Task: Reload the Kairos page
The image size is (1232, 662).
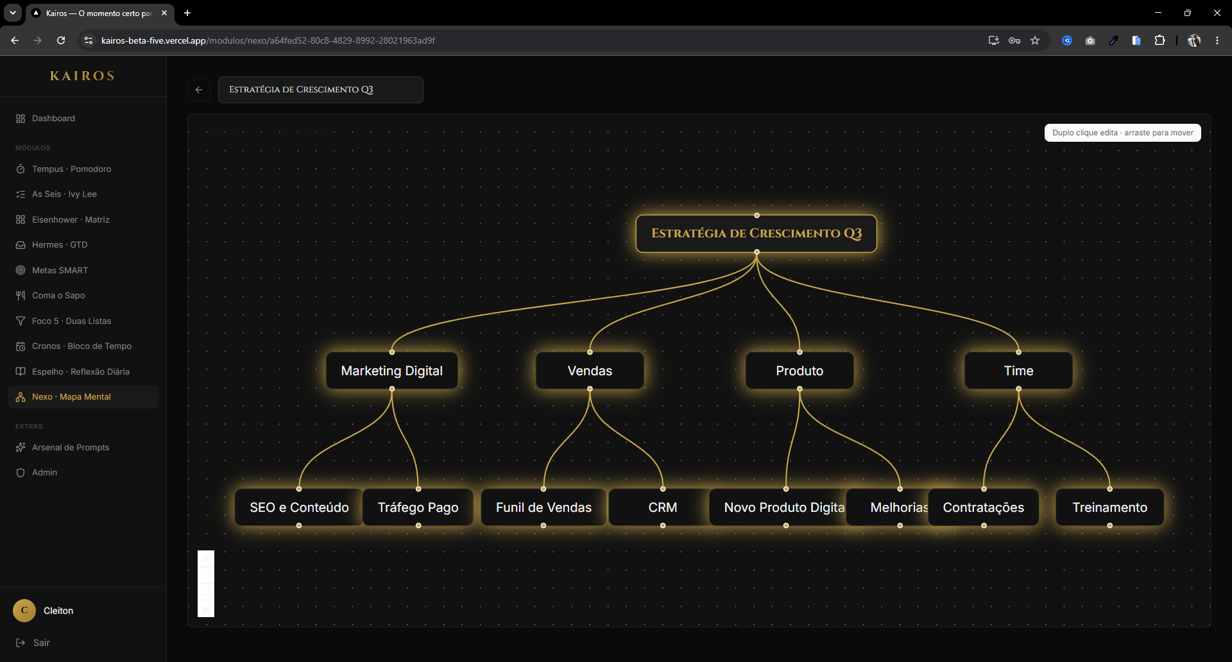Action: tap(61, 40)
